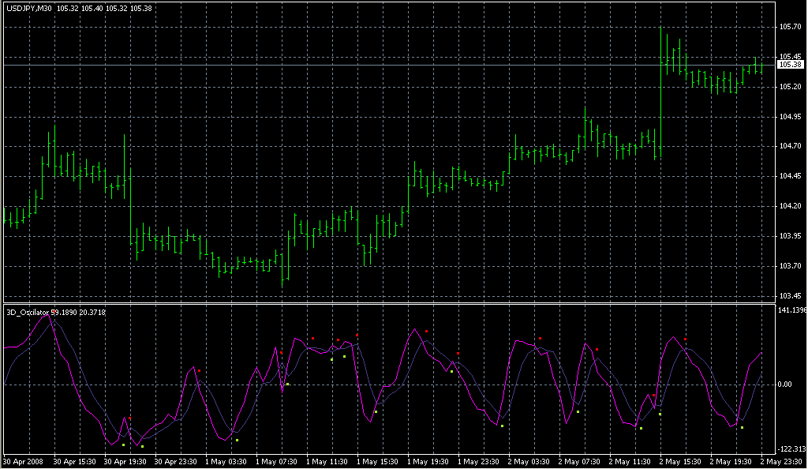Select the 141.1396 oscillator scale maximum
Viewport: 808px width, 469px height.
coord(792,310)
